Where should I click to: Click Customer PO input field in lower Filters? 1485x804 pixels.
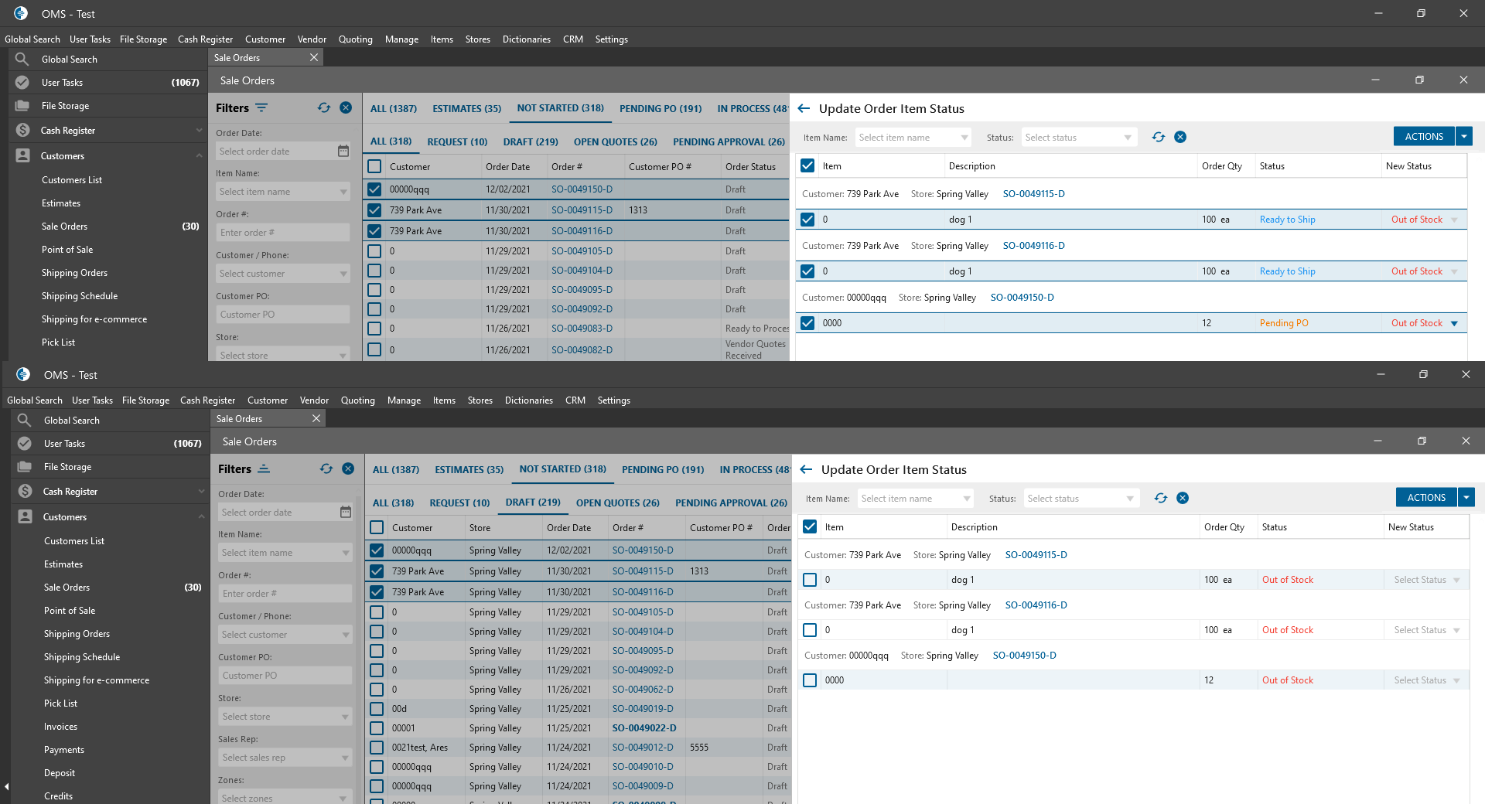[x=285, y=676]
